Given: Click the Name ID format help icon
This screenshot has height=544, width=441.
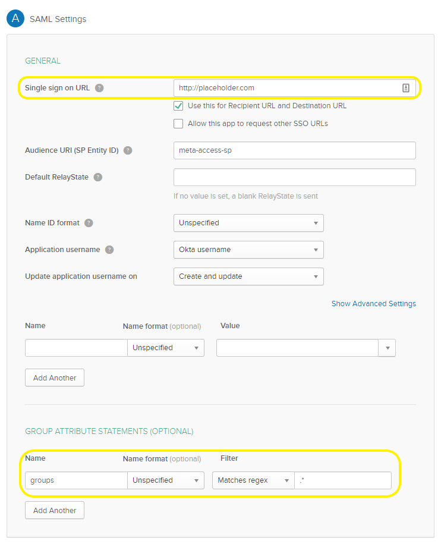Looking at the screenshot, I should point(89,223).
